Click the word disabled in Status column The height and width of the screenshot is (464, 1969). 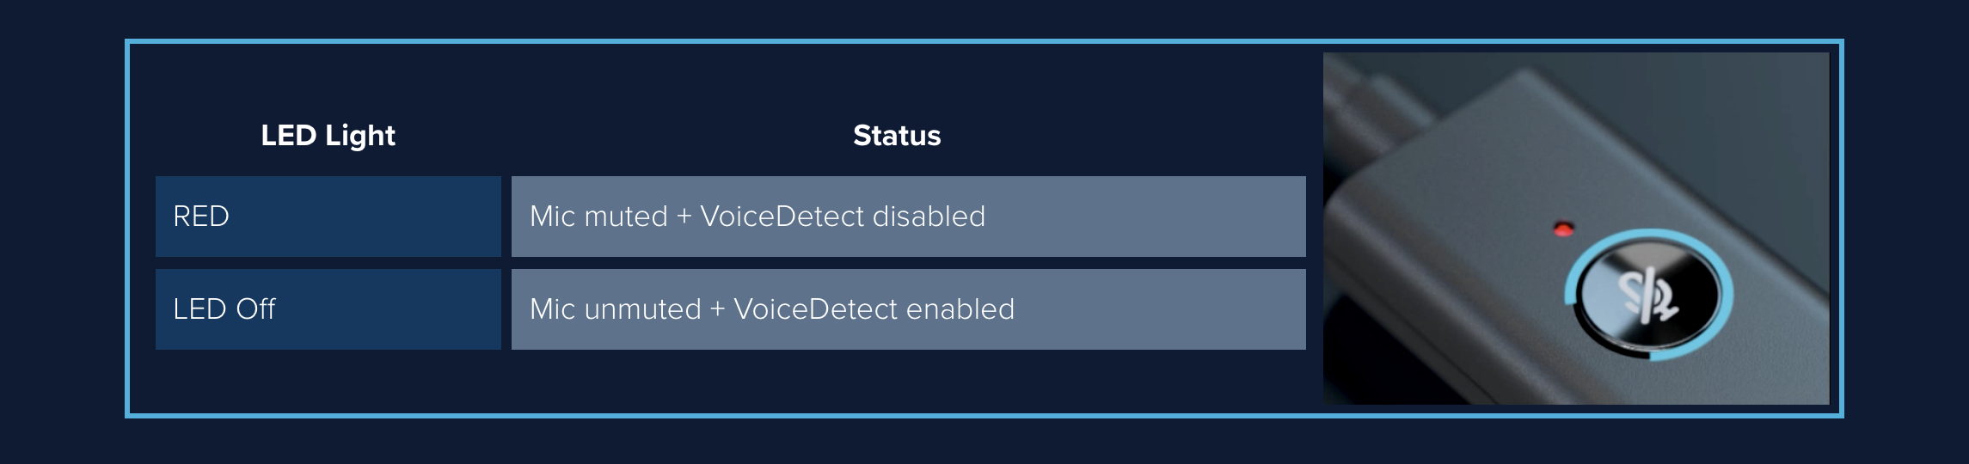pos(929,217)
